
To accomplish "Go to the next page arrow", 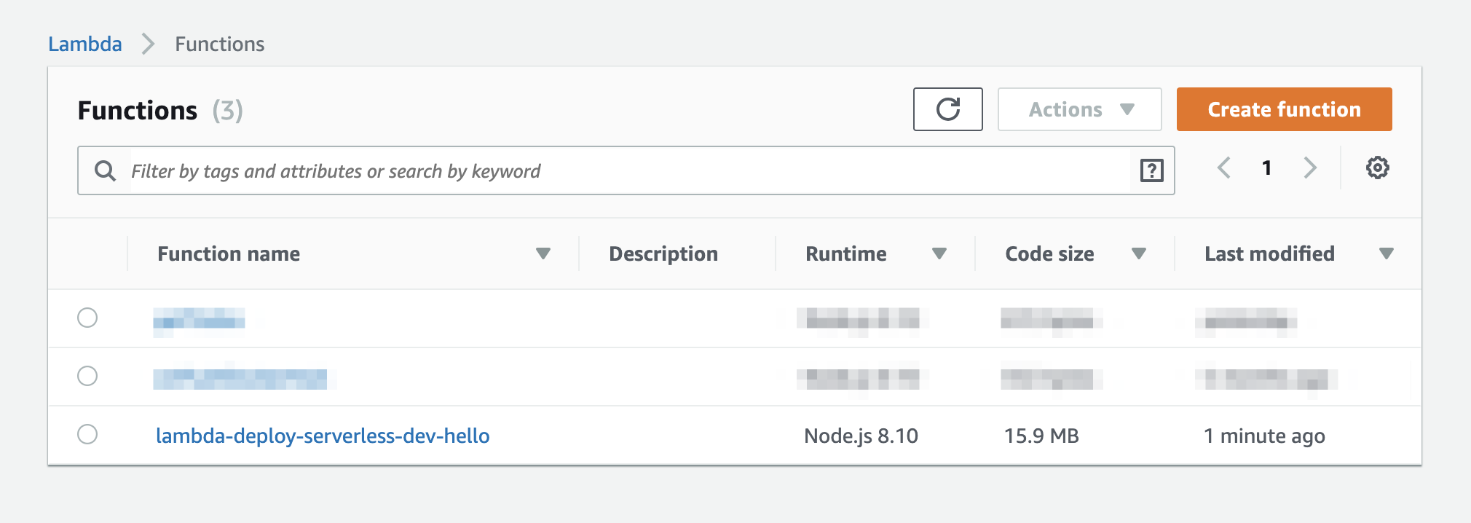I will (1310, 168).
